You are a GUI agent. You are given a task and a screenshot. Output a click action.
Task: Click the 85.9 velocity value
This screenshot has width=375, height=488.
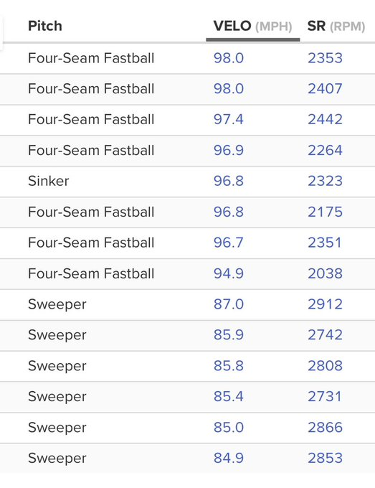[x=229, y=335]
